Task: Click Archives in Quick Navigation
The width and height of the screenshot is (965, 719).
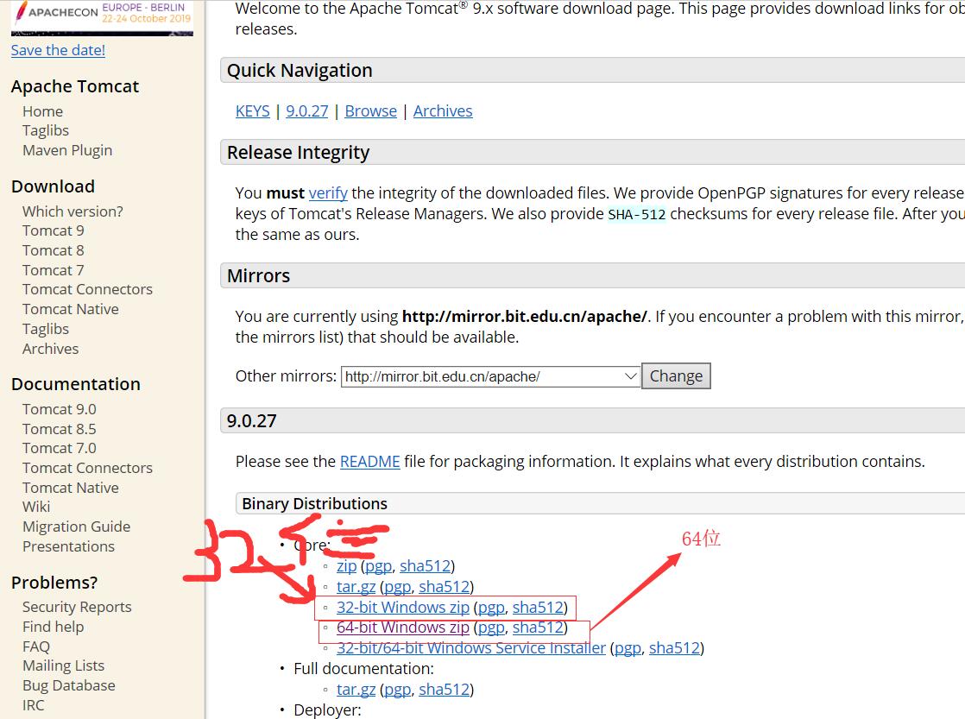Action: [x=443, y=110]
